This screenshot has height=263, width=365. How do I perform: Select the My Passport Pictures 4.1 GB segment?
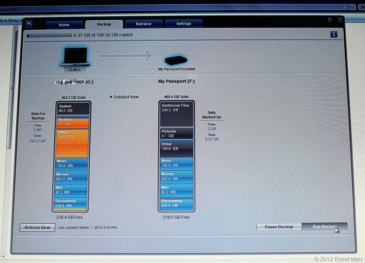pyautogui.click(x=176, y=134)
